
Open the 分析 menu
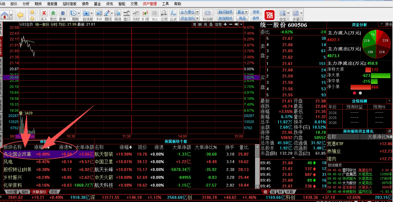coord(26,4)
